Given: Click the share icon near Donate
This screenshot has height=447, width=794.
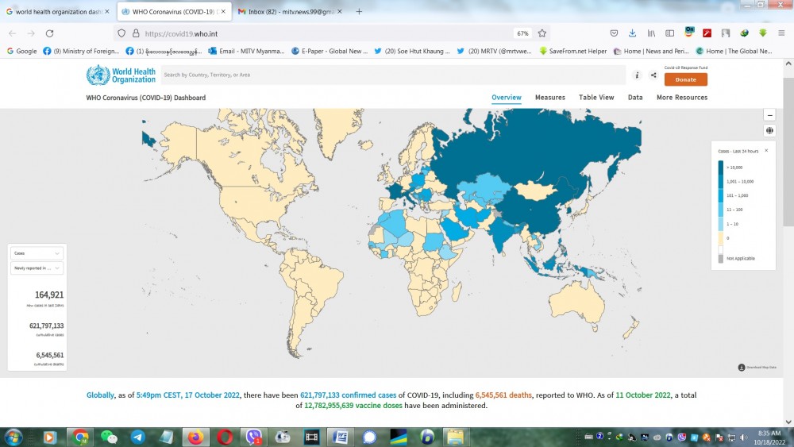Looking at the screenshot, I should coord(653,75).
